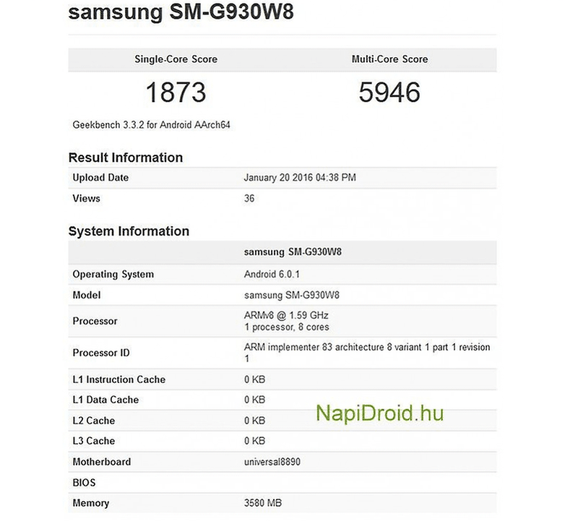The height and width of the screenshot is (524, 565).
Task: Select the views count 36
Action: tap(249, 199)
